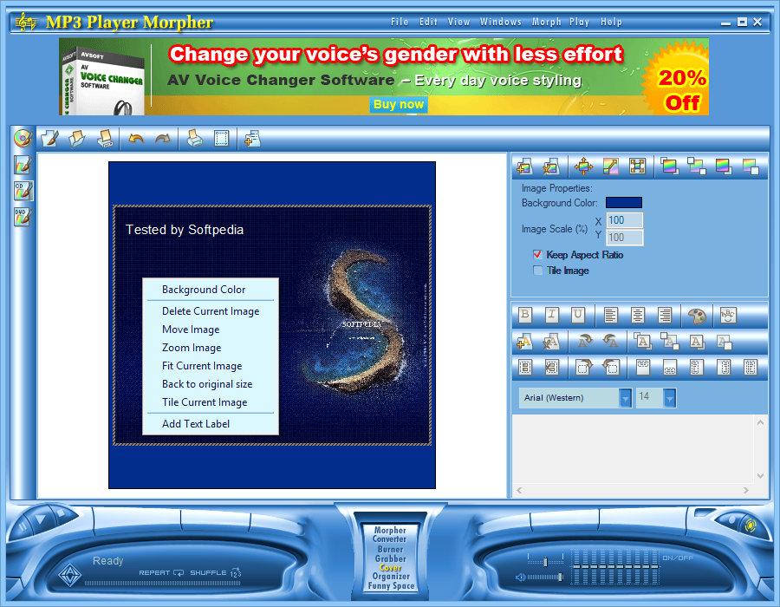Rotate text label counterclockwise
This screenshot has width=780, height=607.
point(610,342)
